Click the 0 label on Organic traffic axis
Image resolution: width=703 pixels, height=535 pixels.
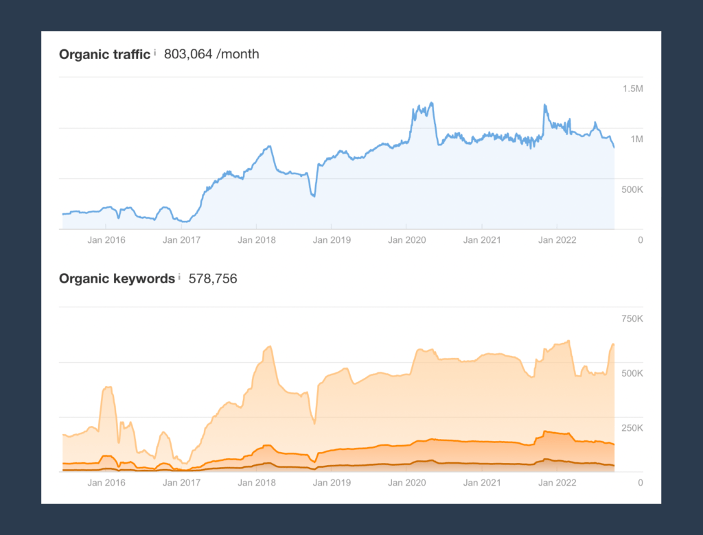click(641, 240)
